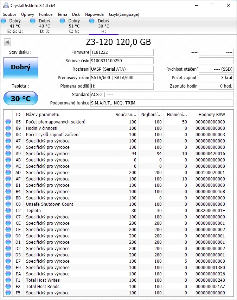This screenshot has width=237, height=300.
Task: Click the blue status orb in row 09
Action: tap(8, 128)
